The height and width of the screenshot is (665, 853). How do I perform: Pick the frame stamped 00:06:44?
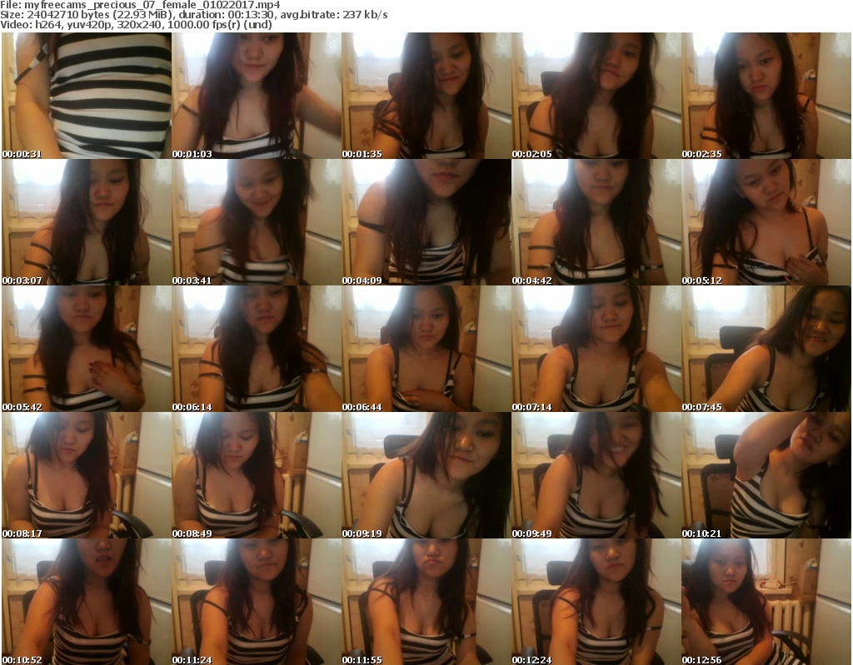426,349
